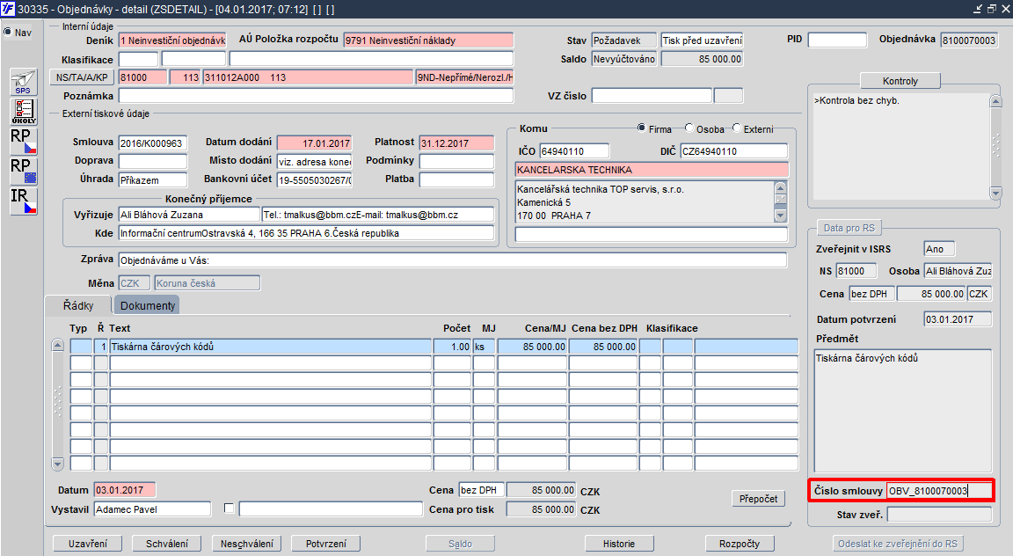Viewport: 1013px width, 556px height.
Task: Tick the checkbox next to Vystavil field
Action: pyautogui.click(x=230, y=508)
